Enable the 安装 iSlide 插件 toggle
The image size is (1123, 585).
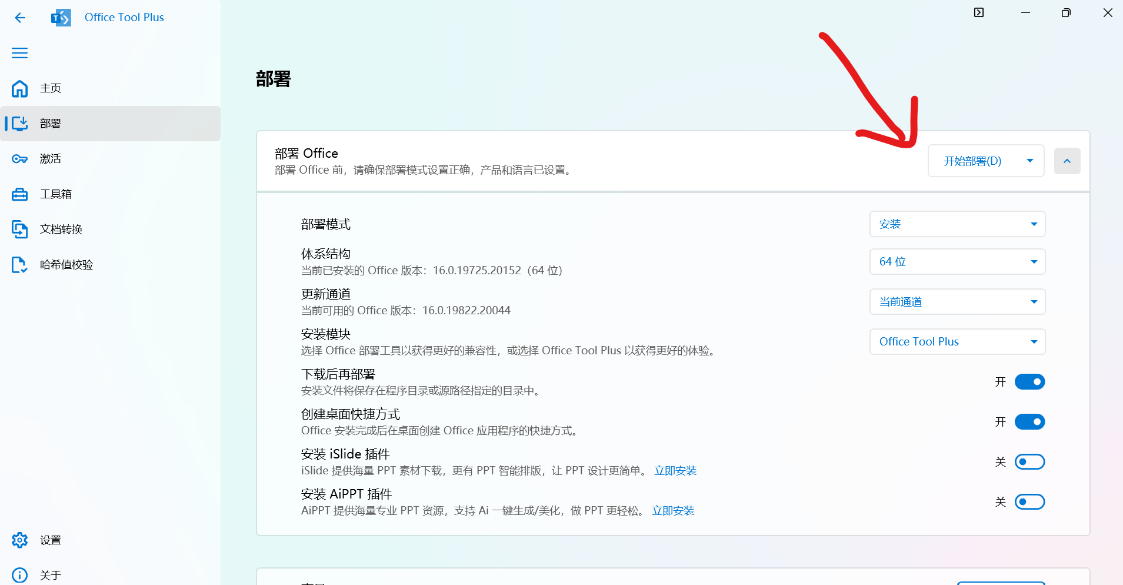pyautogui.click(x=1029, y=462)
